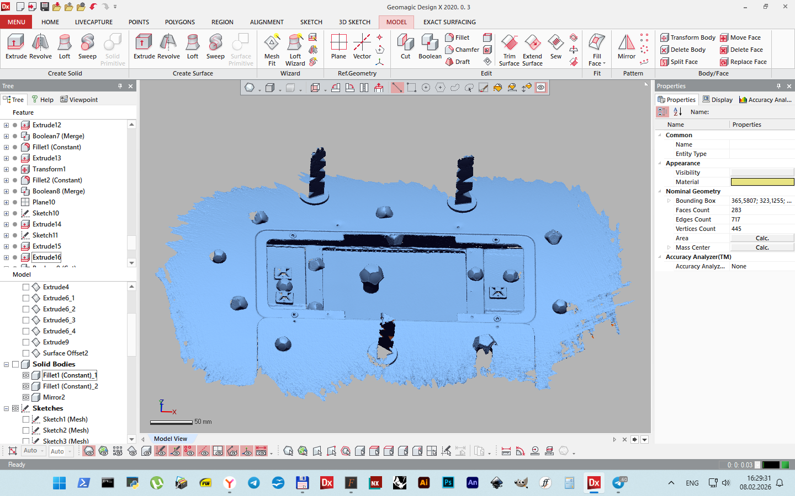Open the MENU button
The height and width of the screenshot is (496, 795).
coord(16,22)
